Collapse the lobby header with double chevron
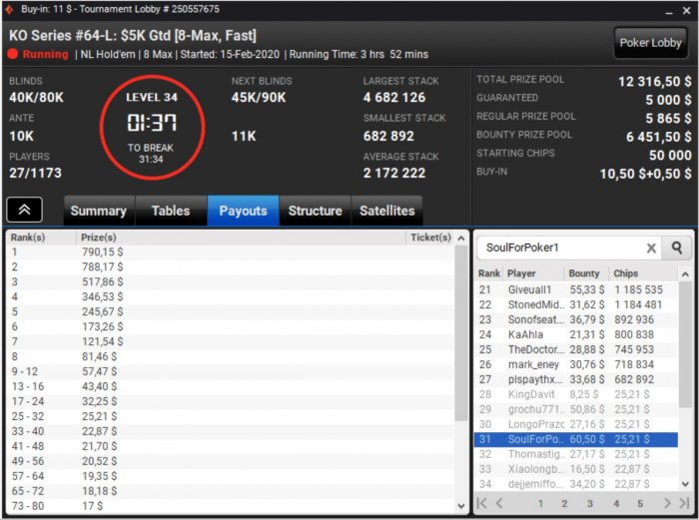The width and height of the screenshot is (699, 520). click(x=25, y=210)
